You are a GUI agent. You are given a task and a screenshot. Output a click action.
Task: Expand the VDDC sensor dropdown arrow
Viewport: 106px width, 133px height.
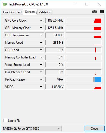(41, 87)
